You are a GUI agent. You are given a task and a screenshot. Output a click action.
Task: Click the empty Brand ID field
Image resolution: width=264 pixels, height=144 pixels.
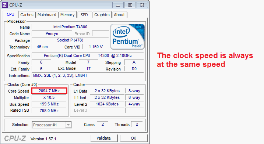(x=101, y=33)
